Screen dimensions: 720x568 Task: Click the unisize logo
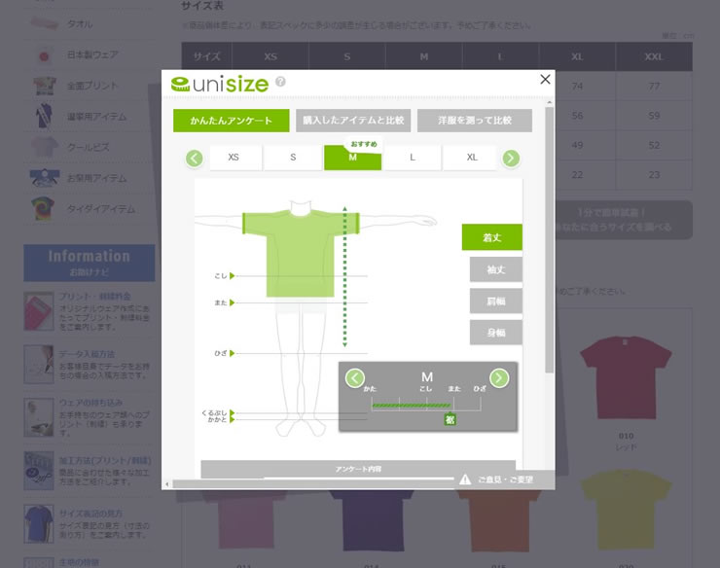220,84
